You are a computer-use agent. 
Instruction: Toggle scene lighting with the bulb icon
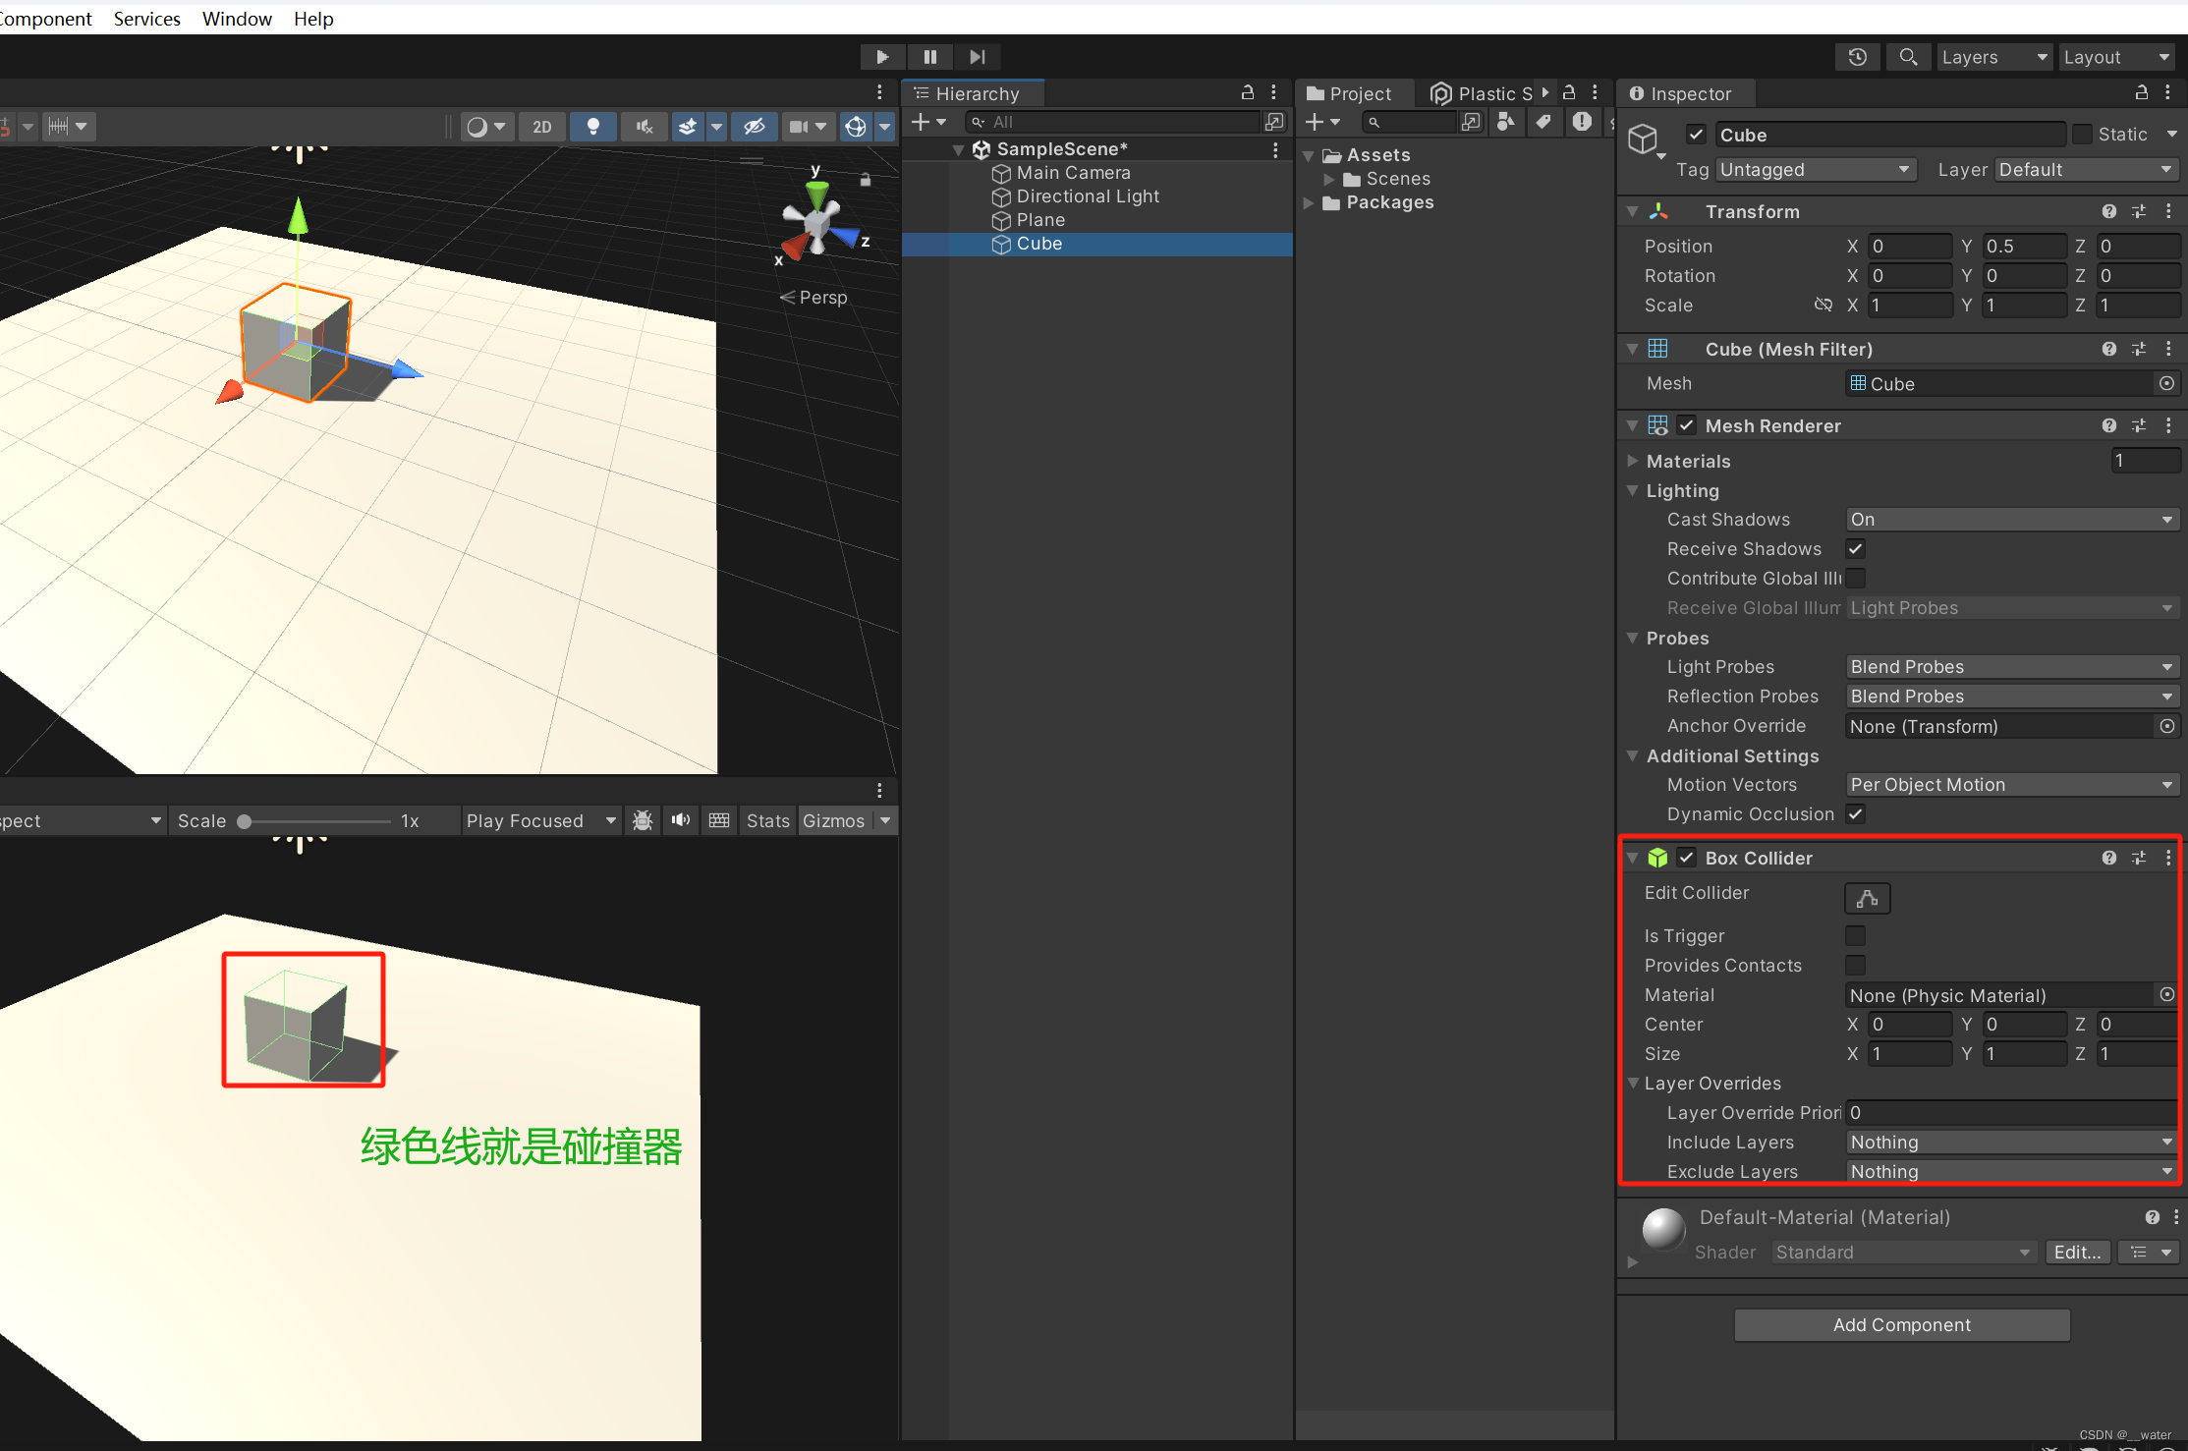point(593,126)
